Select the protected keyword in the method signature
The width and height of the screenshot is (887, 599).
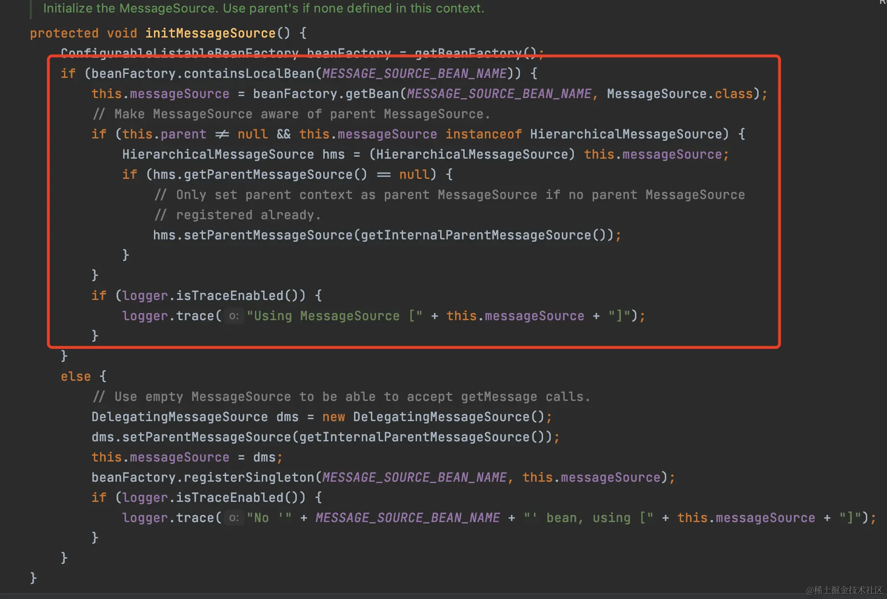[64, 33]
